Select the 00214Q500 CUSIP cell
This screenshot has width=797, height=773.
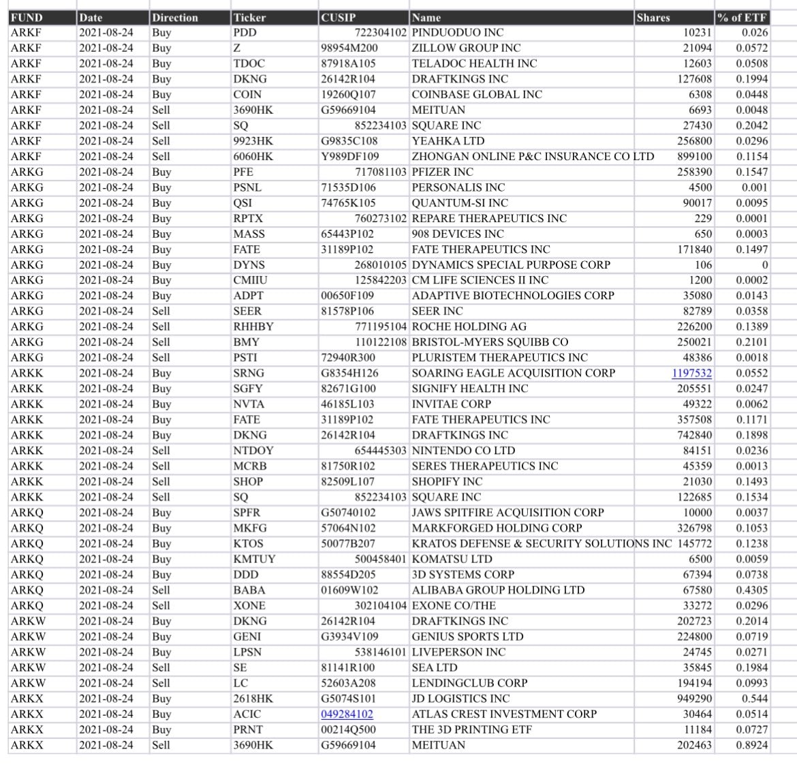tap(364, 730)
